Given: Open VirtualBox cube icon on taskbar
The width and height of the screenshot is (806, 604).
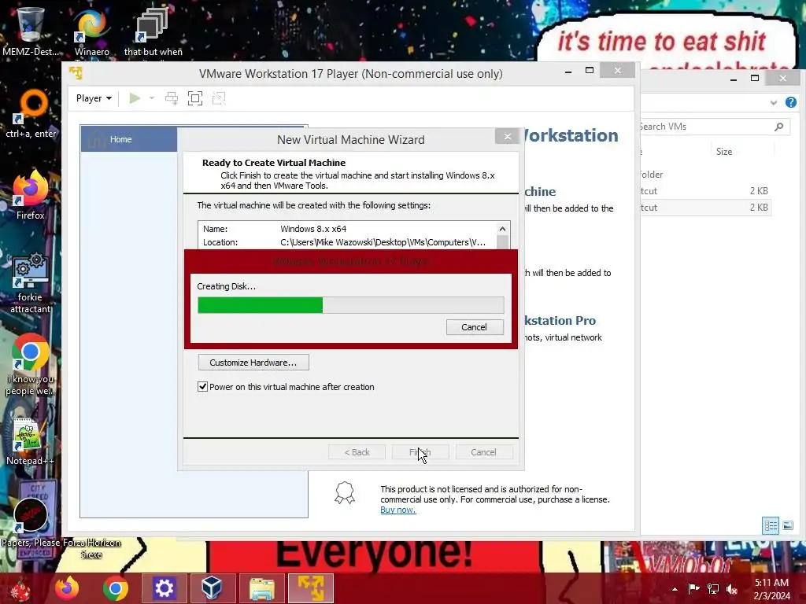Looking at the screenshot, I should point(212,588).
